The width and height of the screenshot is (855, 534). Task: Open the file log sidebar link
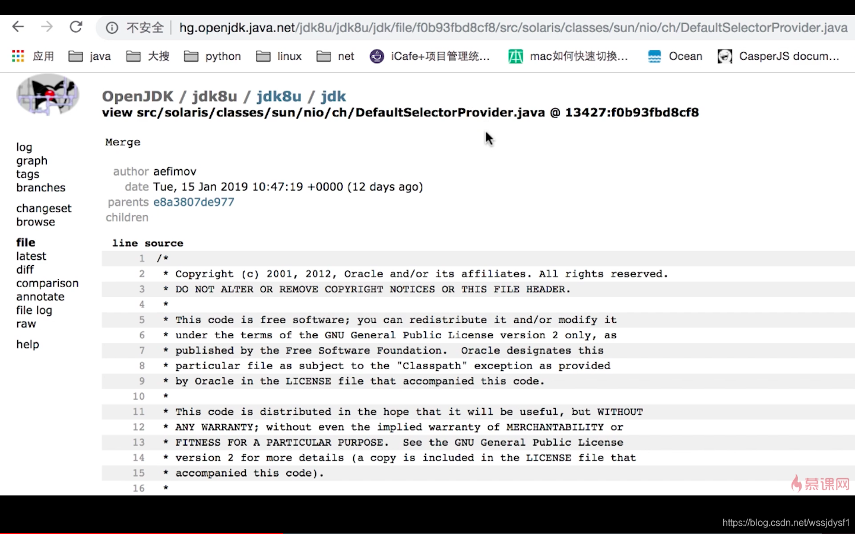point(34,310)
